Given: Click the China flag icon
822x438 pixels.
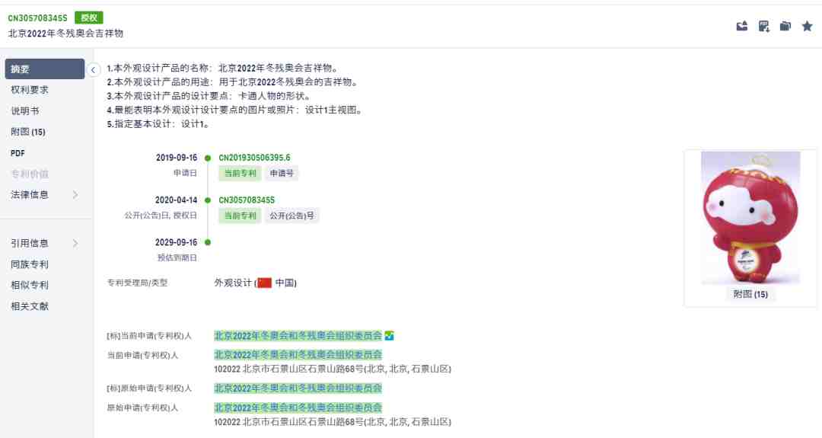Looking at the screenshot, I should 264,283.
